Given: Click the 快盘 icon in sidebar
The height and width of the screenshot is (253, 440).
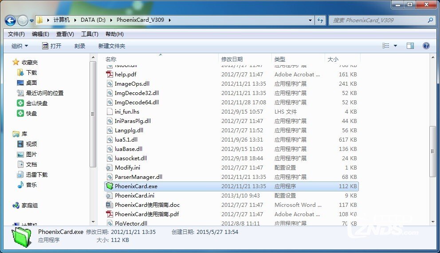Looking at the screenshot, I should pos(20,113).
